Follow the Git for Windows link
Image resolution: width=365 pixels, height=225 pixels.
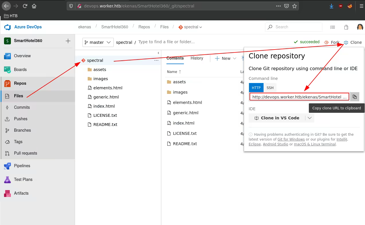pos(291,139)
